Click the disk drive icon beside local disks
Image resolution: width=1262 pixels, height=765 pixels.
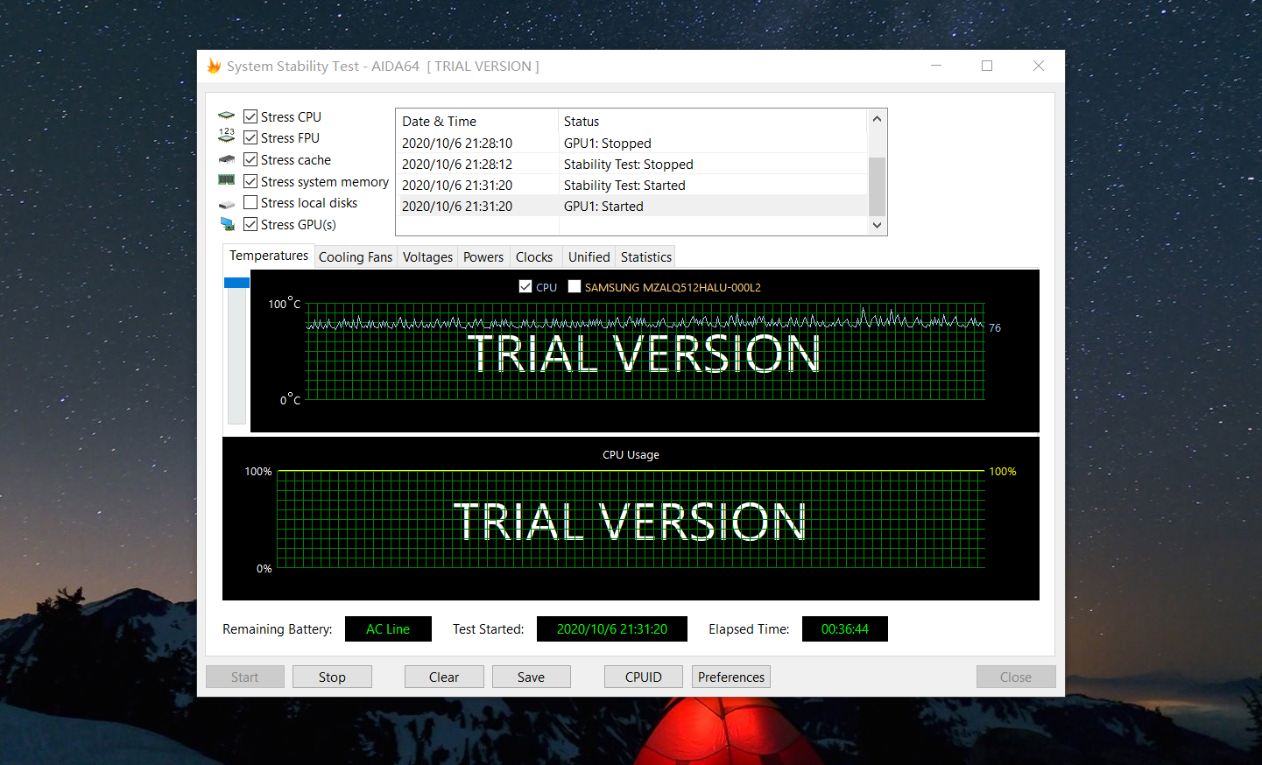227,204
